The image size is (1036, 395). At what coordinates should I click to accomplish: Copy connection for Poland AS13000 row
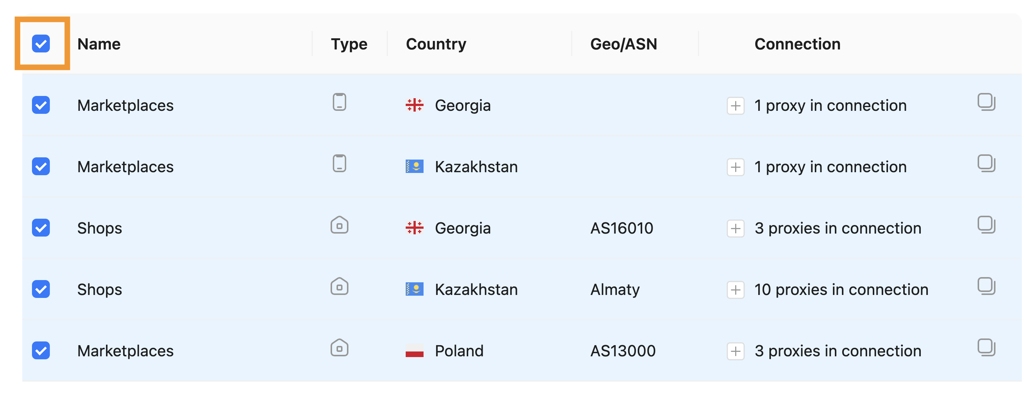coord(986,347)
